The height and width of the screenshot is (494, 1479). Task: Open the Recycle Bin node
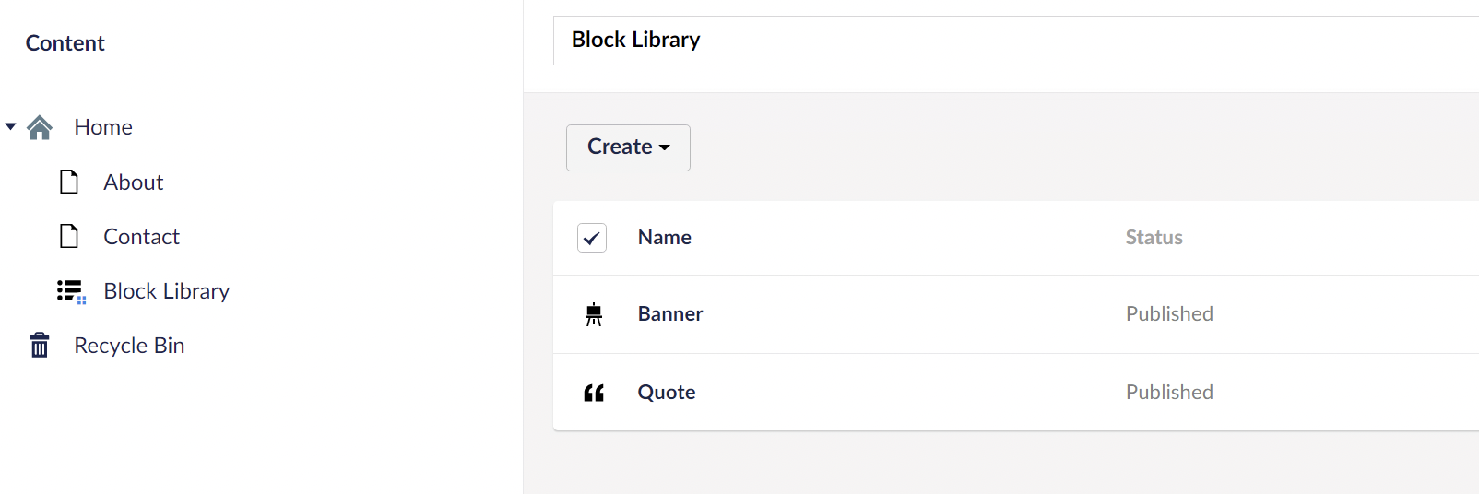[x=129, y=346]
